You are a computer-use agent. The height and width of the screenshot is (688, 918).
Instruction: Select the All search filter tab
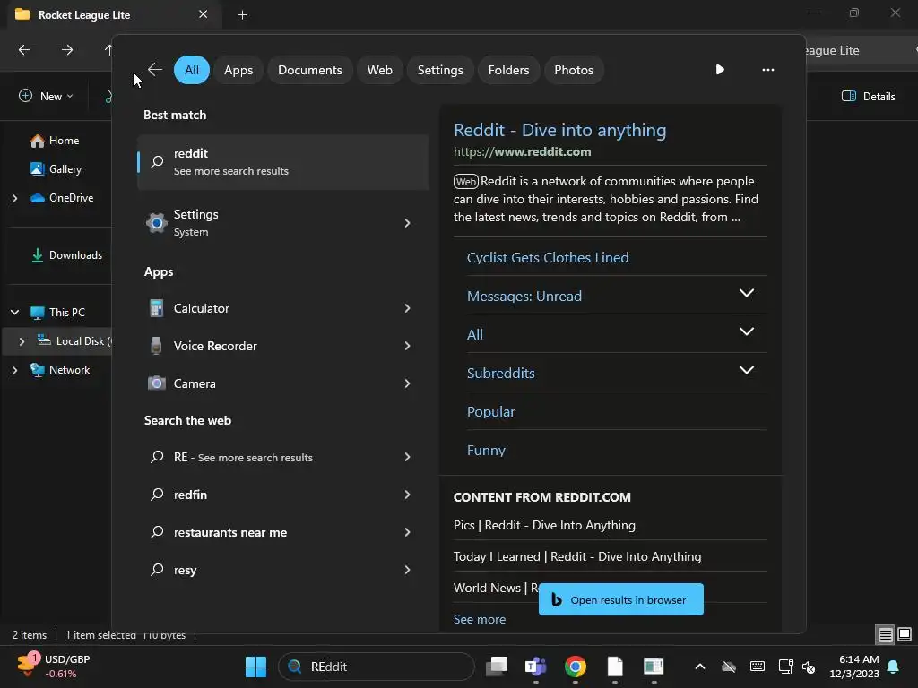click(192, 70)
